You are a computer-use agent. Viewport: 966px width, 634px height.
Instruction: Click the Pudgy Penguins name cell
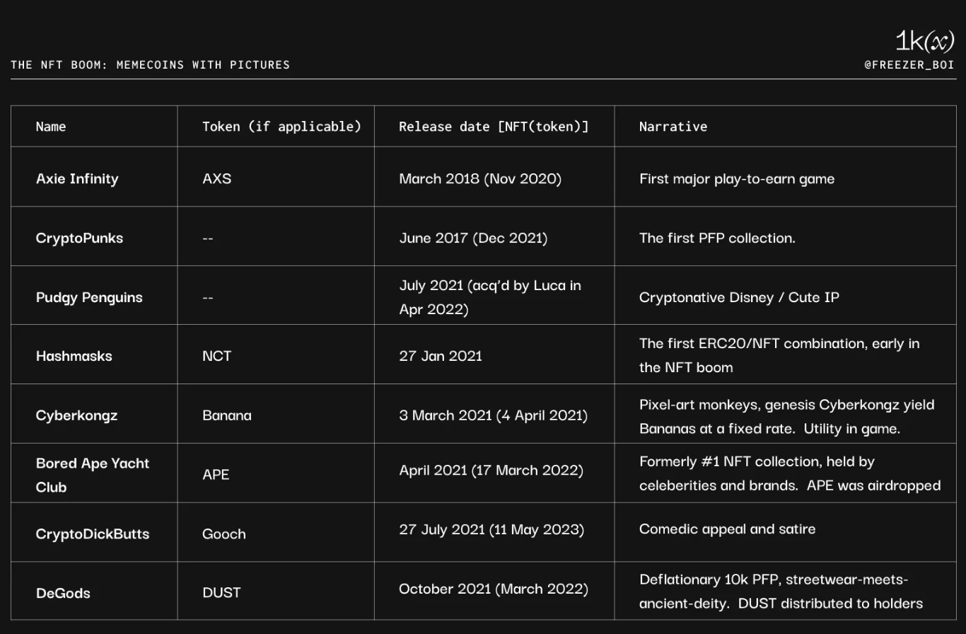tap(89, 297)
